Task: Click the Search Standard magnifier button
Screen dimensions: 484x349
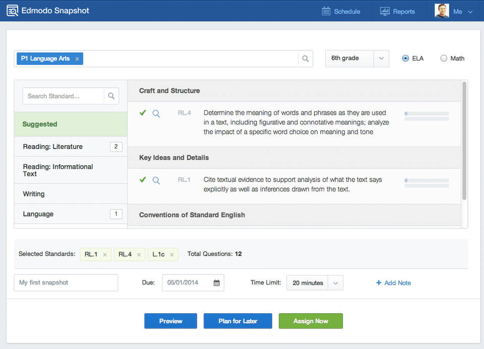Action: (111, 96)
